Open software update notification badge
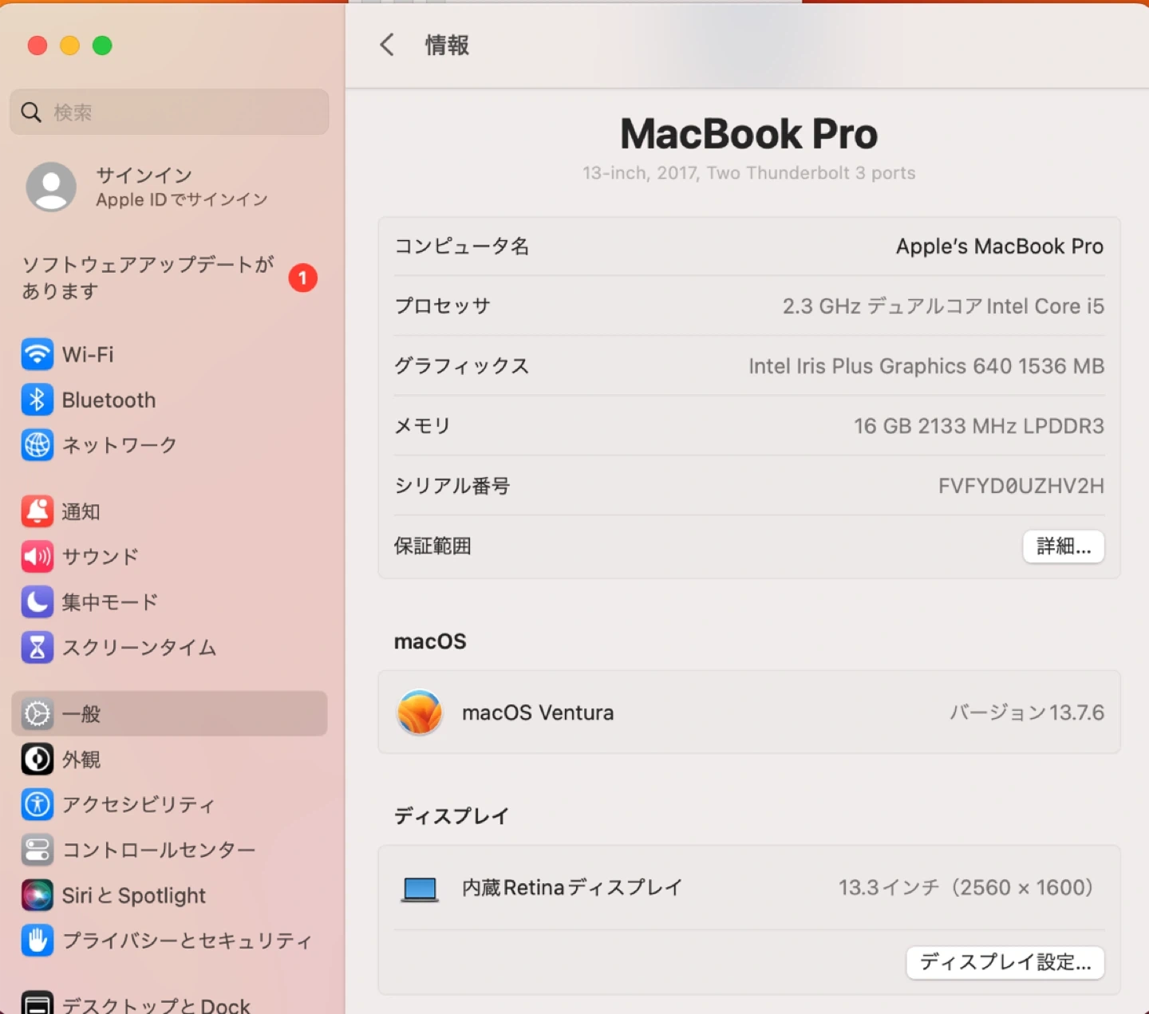 coord(302,278)
